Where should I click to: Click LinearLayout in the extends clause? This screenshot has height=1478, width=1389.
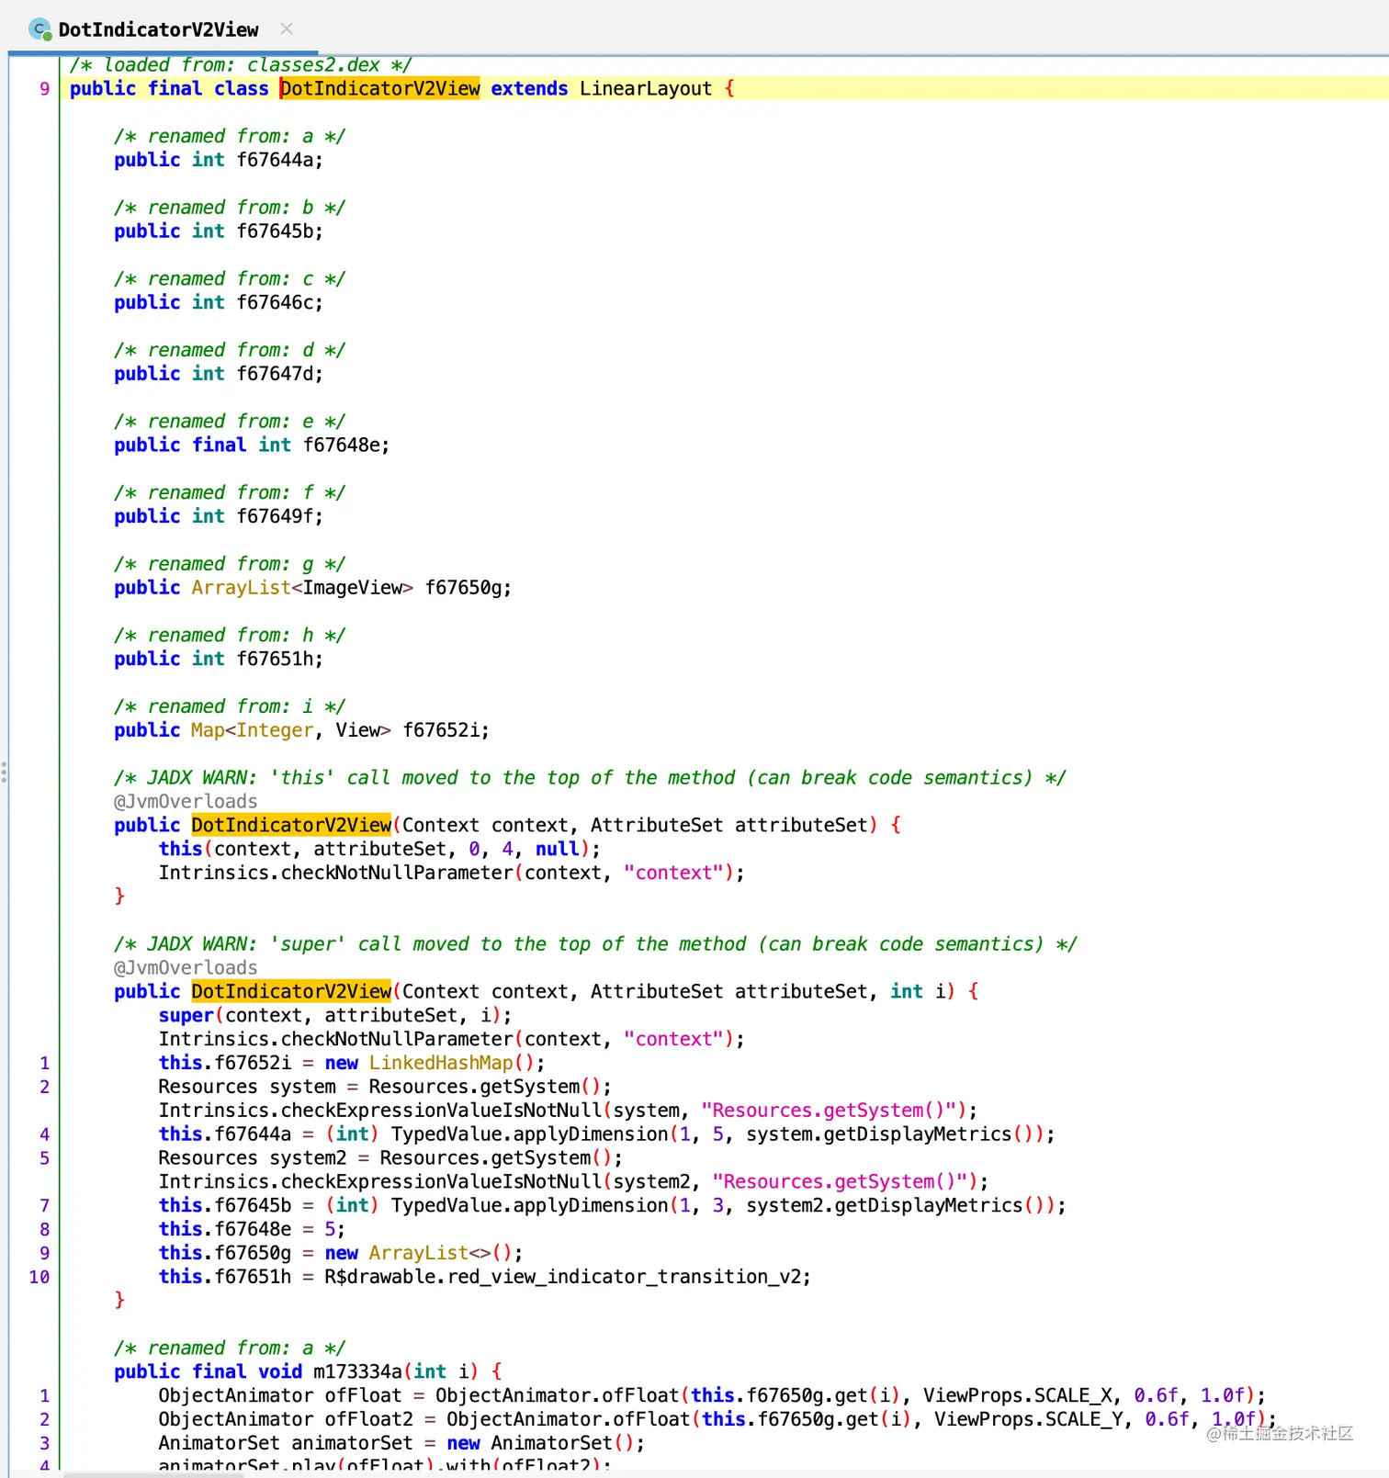645,88
